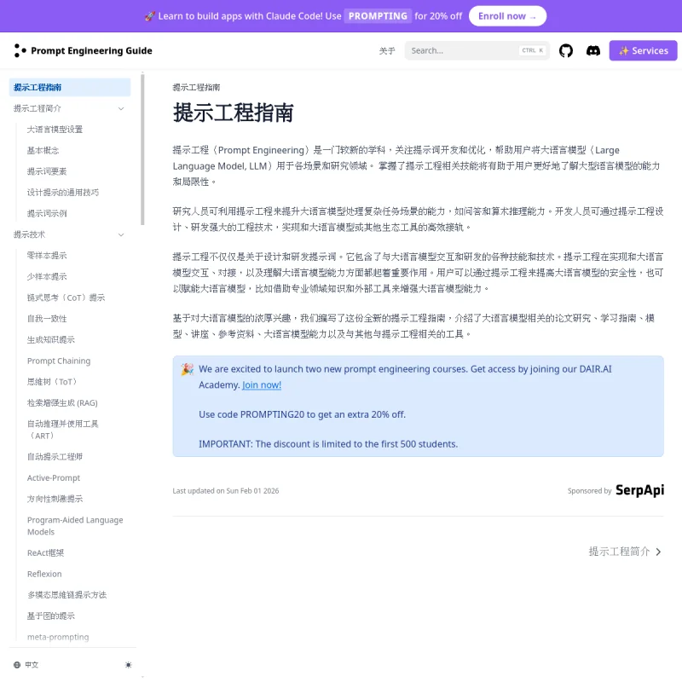Click the sidebar vertical scrollbar
Screen dimensions: 682x682
[142, 150]
